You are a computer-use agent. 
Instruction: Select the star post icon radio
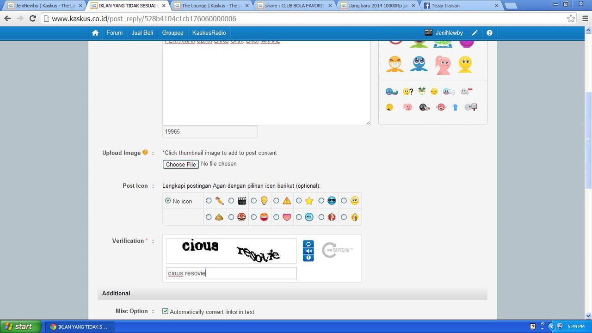click(x=299, y=201)
